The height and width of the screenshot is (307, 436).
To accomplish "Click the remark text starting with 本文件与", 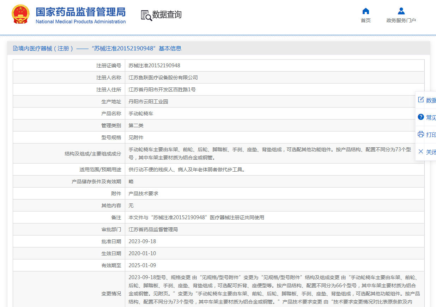I will click(196, 217).
